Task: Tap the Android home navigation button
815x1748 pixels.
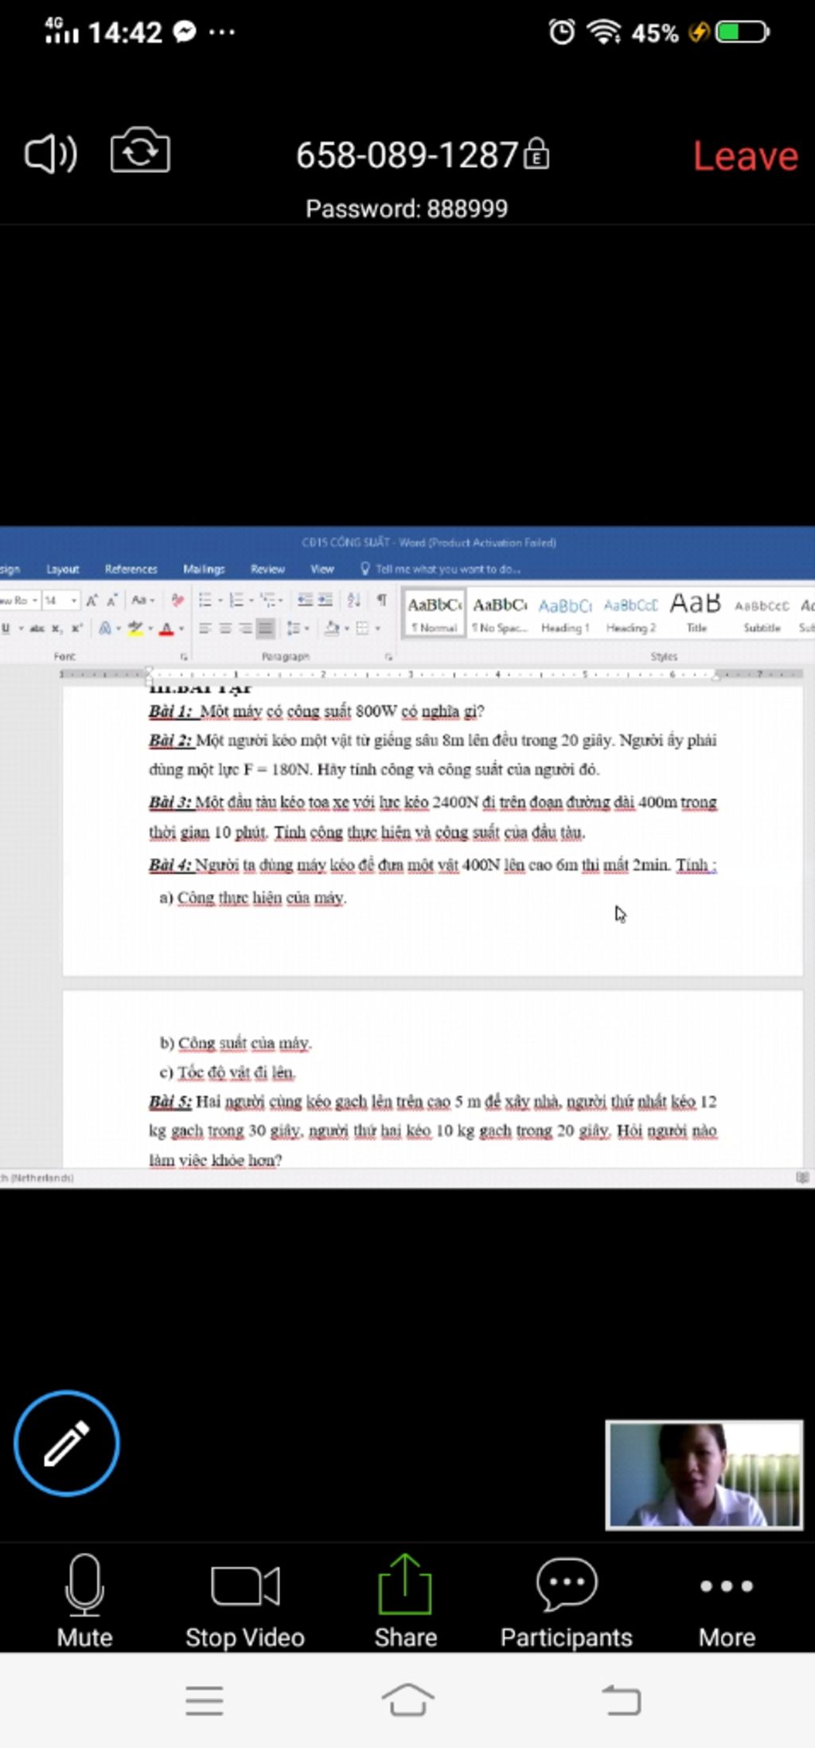Action: (x=407, y=1700)
